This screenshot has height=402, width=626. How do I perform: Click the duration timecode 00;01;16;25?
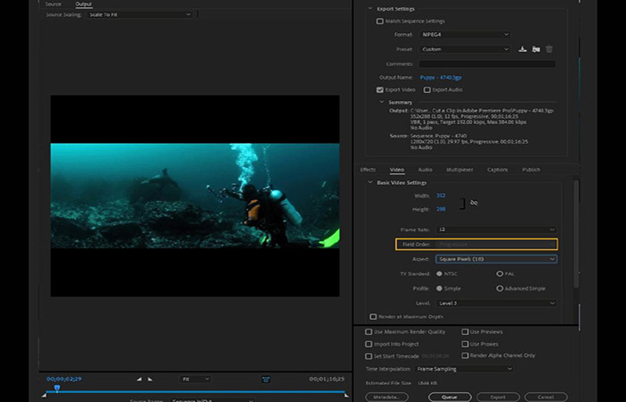coord(326,379)
